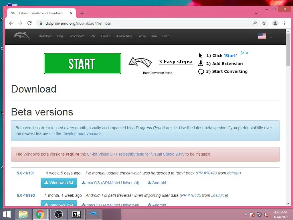Open the Guides nav item

pos(105,36)
